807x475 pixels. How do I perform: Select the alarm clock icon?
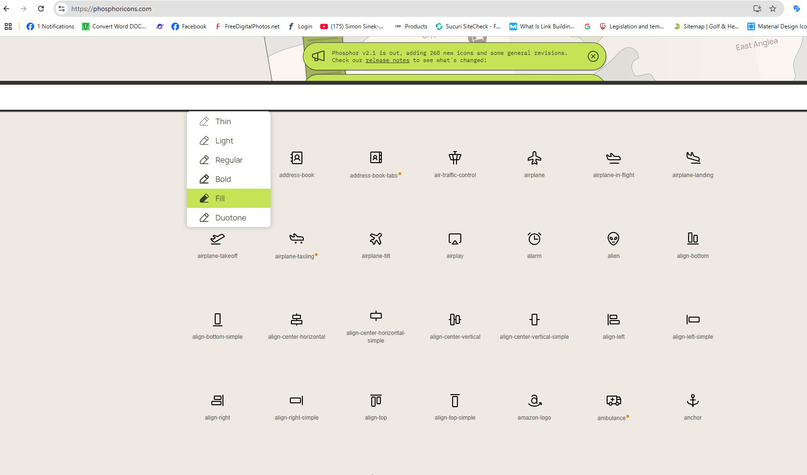(534, 239)
